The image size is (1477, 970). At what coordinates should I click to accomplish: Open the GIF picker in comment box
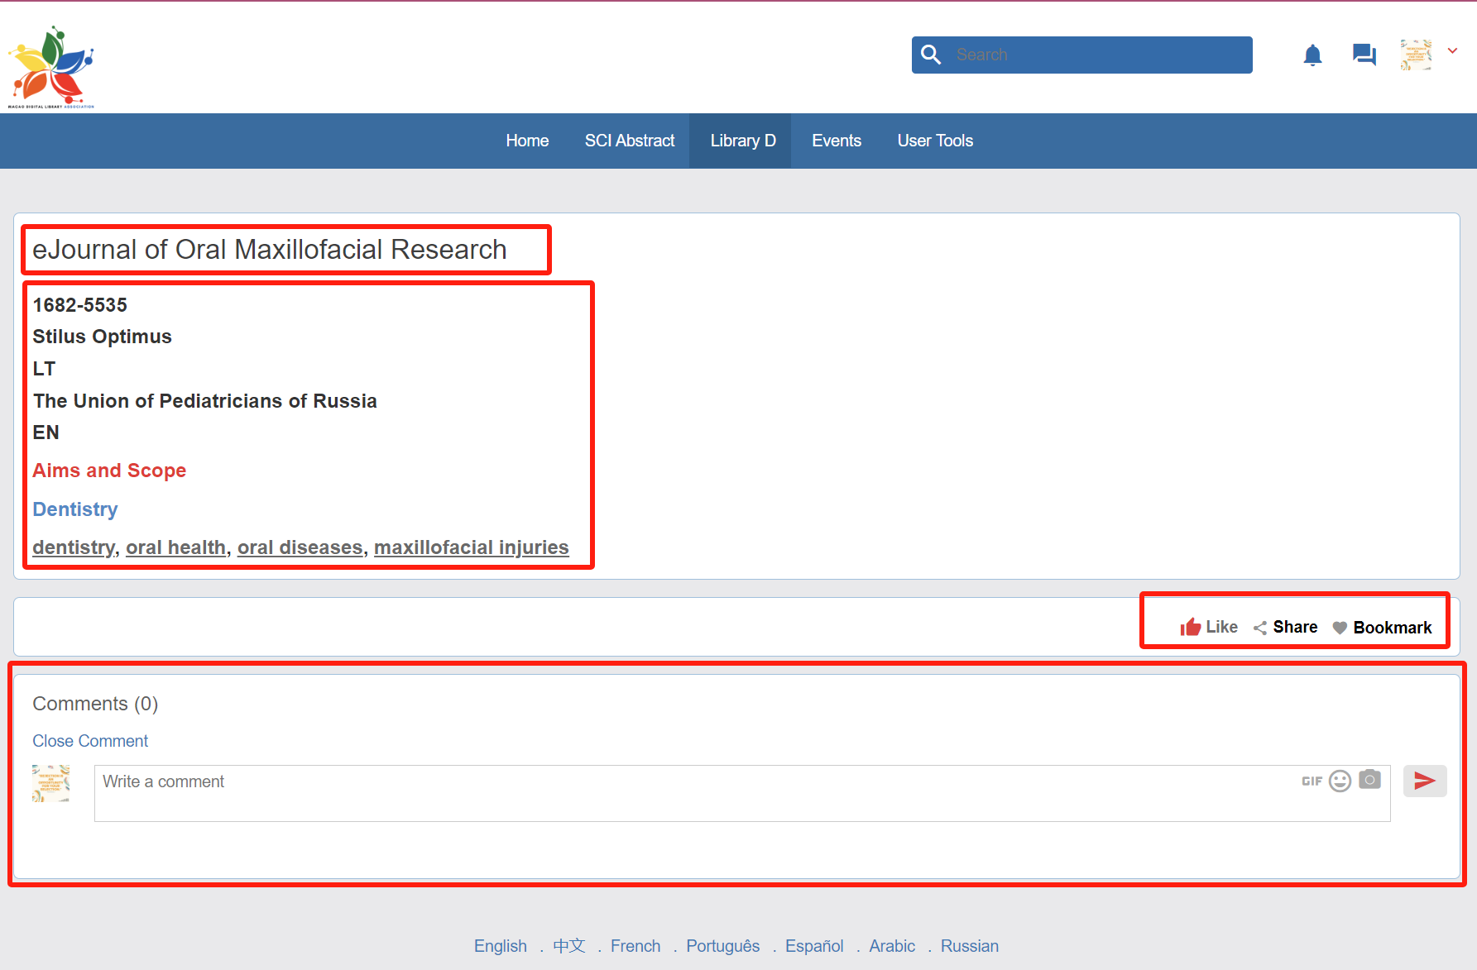coord(1312,781)
